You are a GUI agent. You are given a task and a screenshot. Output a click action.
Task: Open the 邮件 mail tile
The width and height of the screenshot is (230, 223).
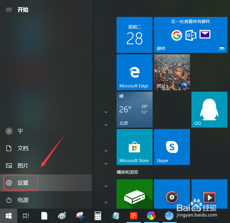tap(191, 35)
